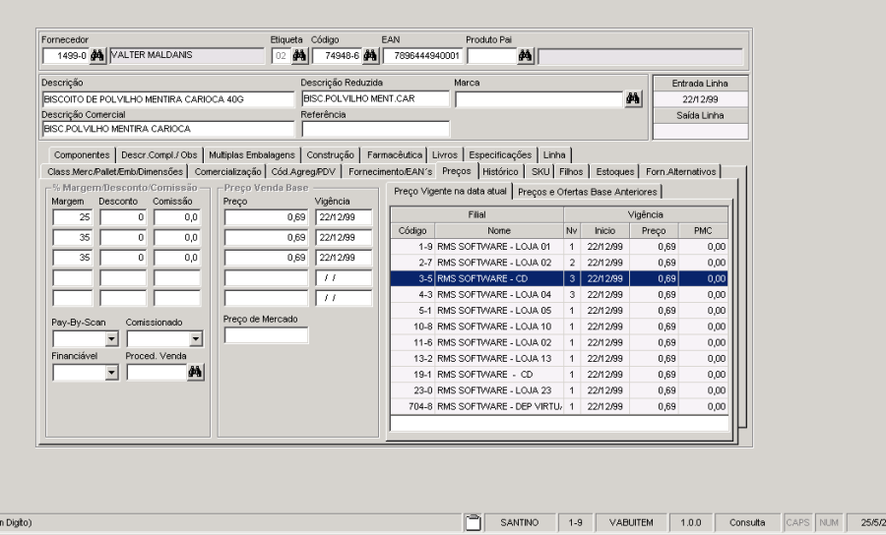This screenshot has width=886, height=535.
Task: Open Marca lookup binoculars icon
Action: (x=633, y=98)
